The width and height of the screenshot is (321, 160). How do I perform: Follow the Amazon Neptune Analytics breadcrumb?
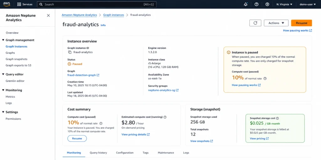pyautogui.click(x=79, y=15)
